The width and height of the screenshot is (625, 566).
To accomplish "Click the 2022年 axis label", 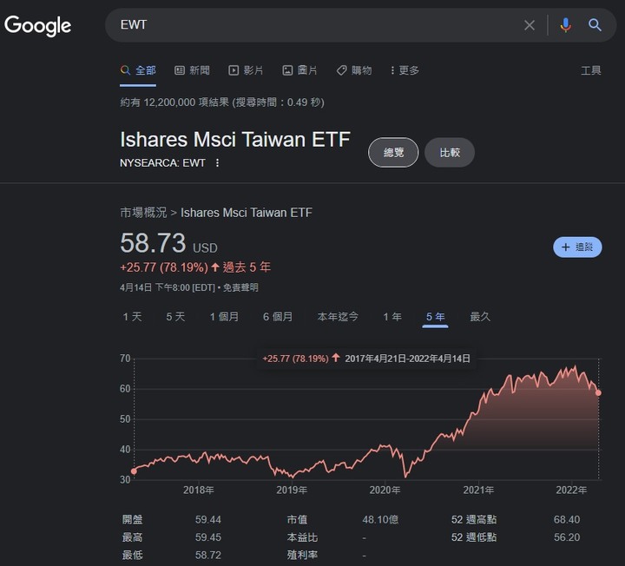I will [571, 490].
